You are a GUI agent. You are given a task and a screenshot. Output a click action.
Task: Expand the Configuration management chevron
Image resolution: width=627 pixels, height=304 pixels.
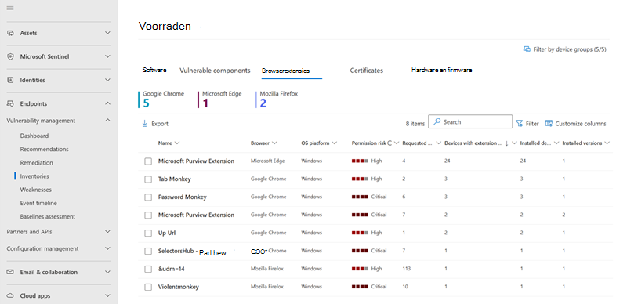[x=107, y=248]
